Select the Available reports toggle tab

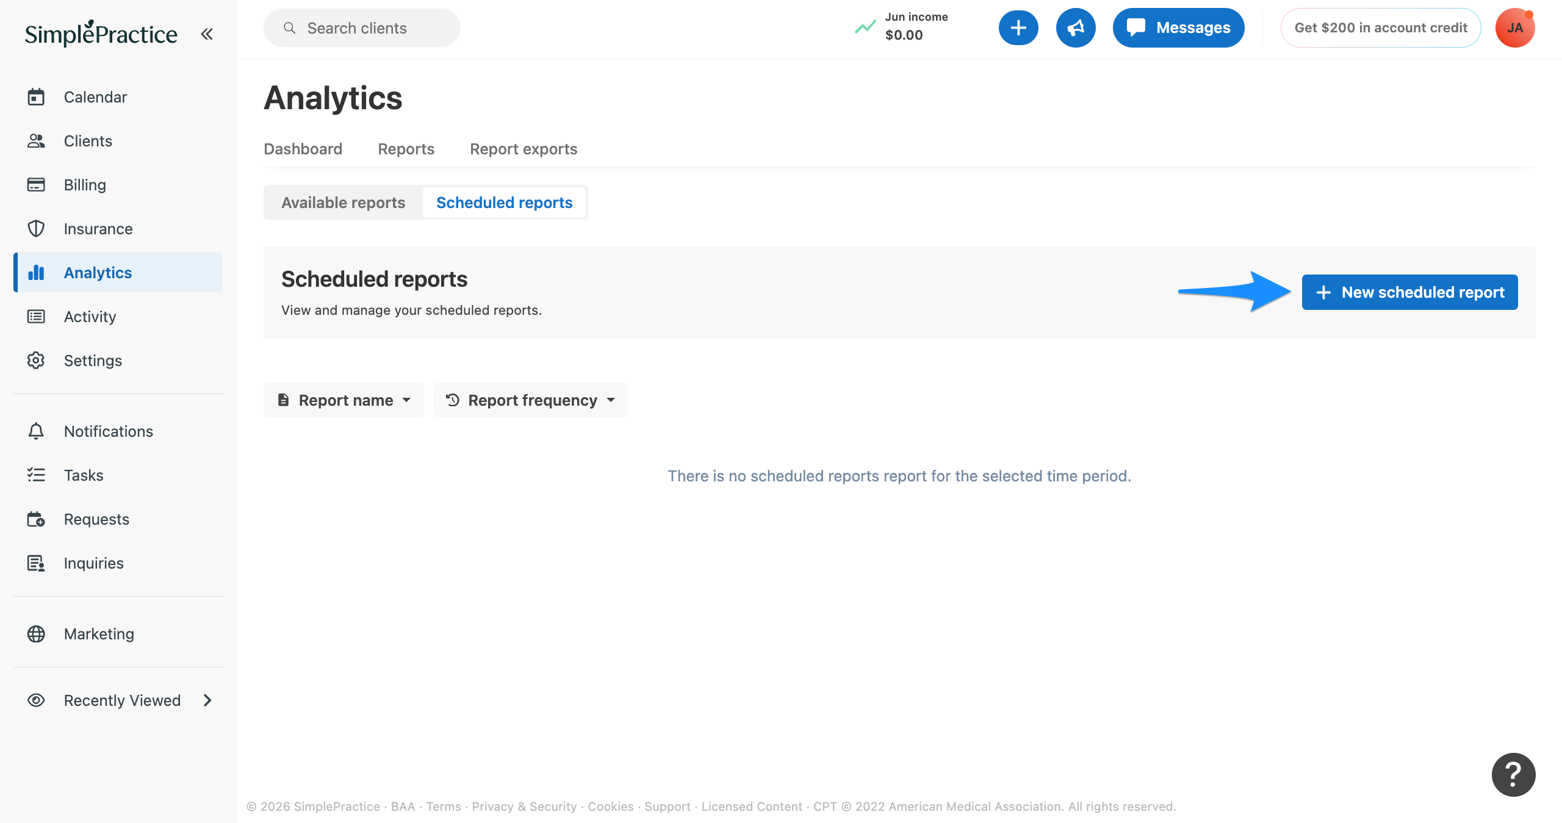pos(343,203)
